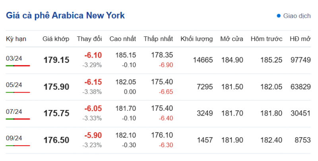Image resolution: width=318 pixels, height=161 pixels.
Task: Click the Mở cửa column header
Action: pos(232,39)
